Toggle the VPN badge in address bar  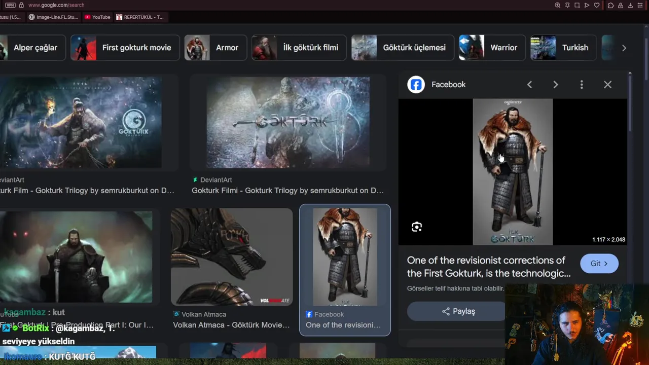coord(10,5)
